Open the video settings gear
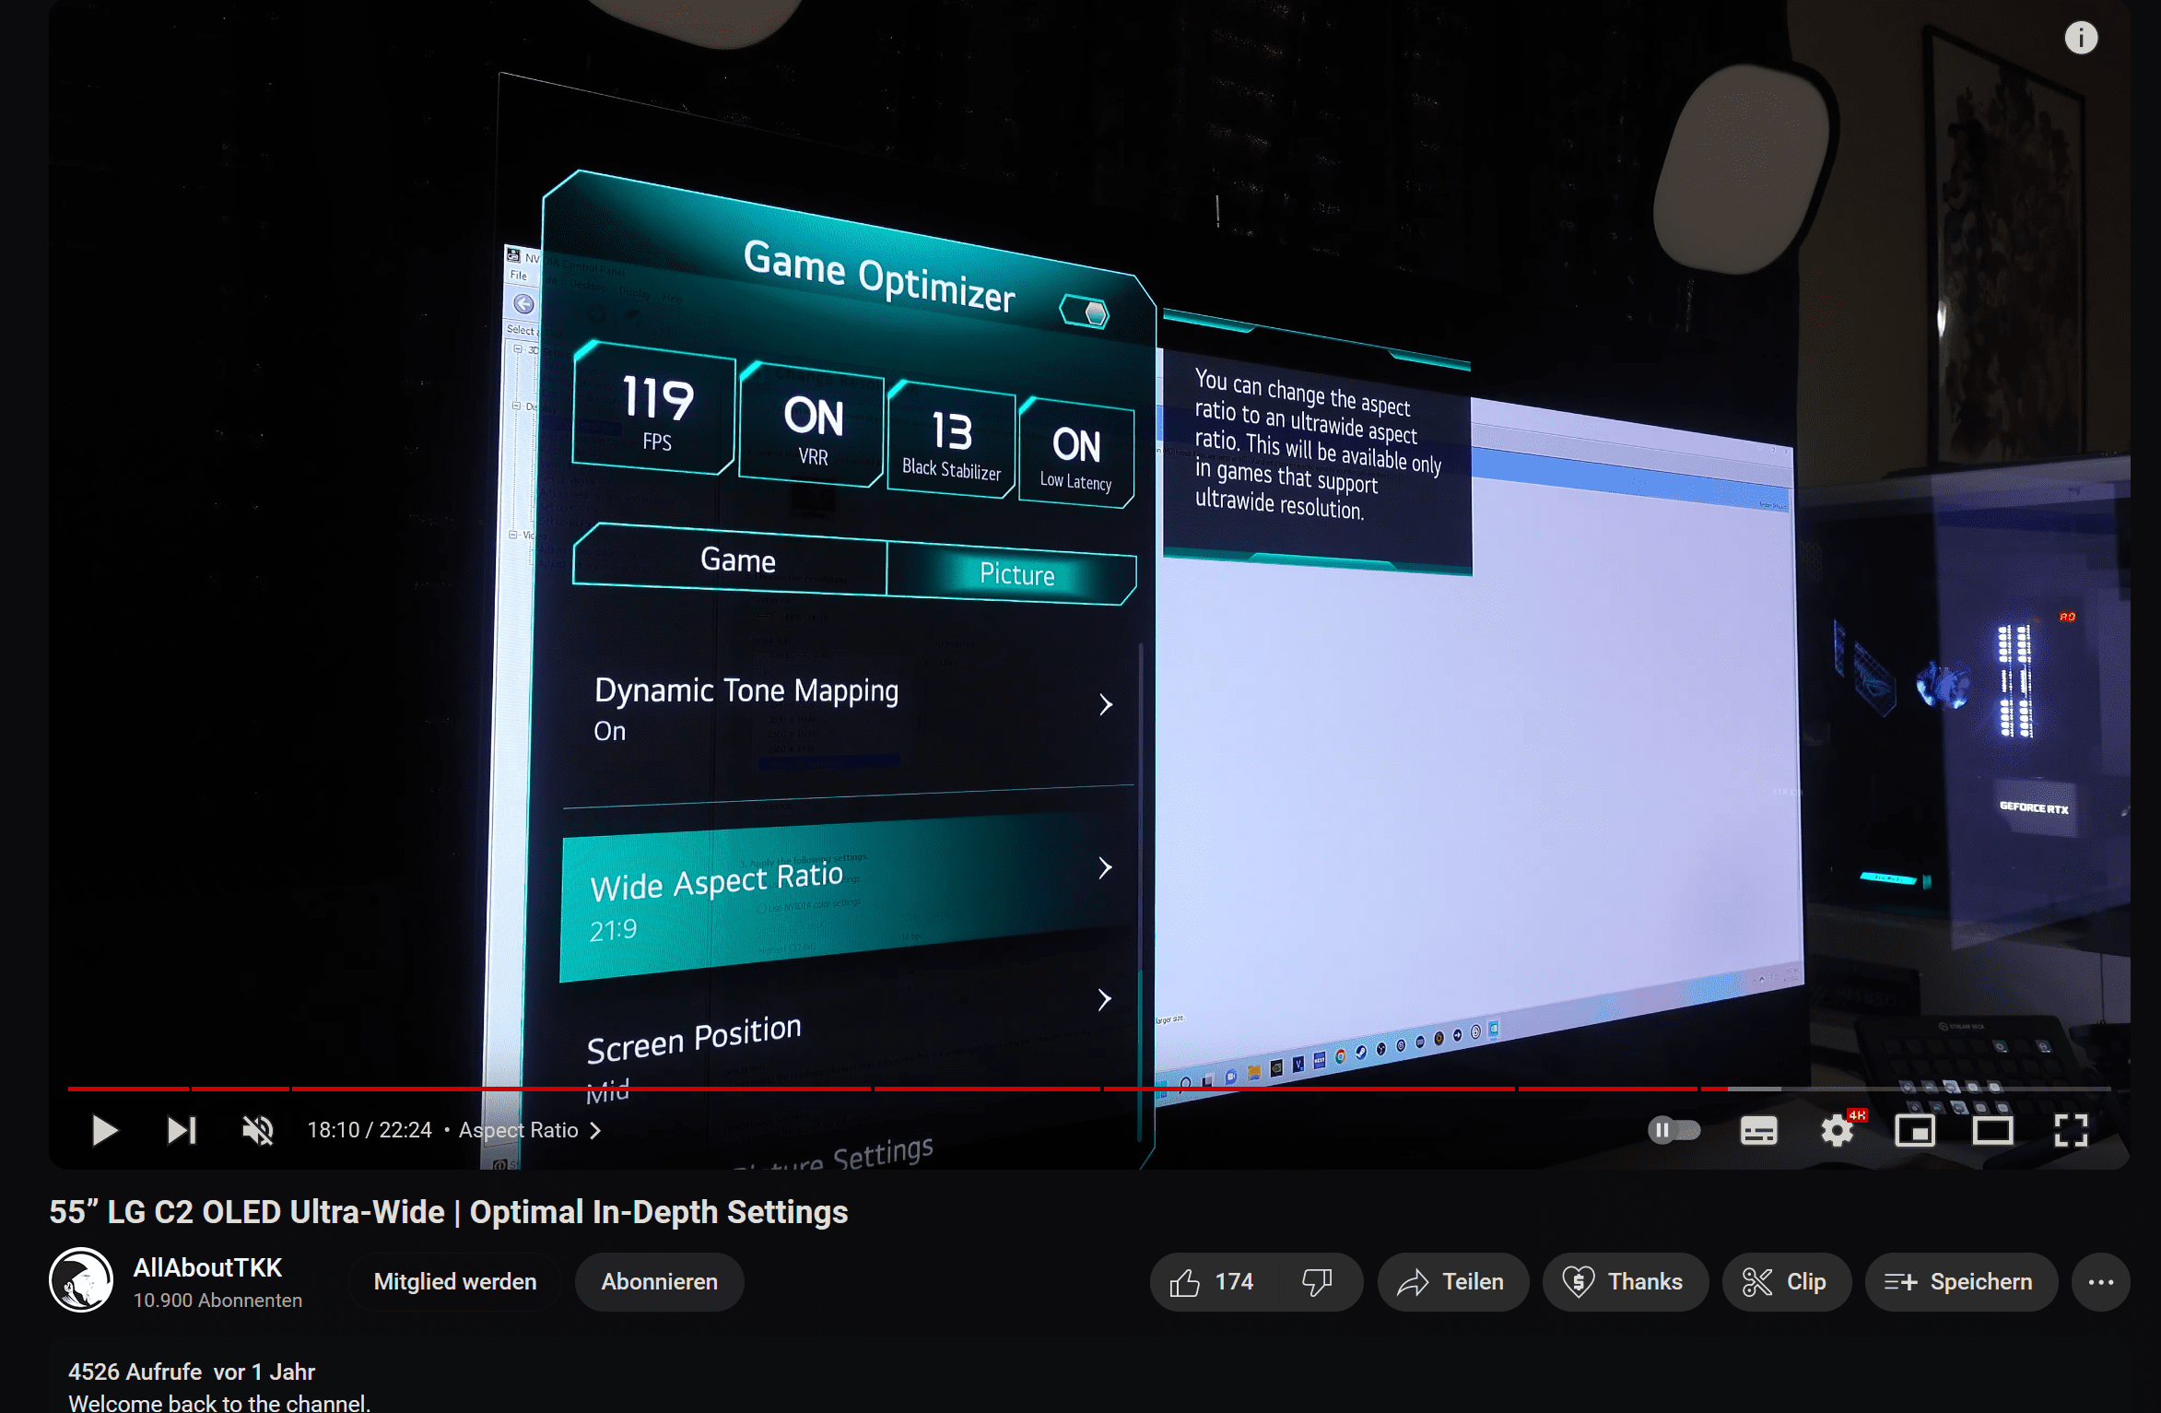The image size is (2161, 1413). (x=1838, y=1130)
